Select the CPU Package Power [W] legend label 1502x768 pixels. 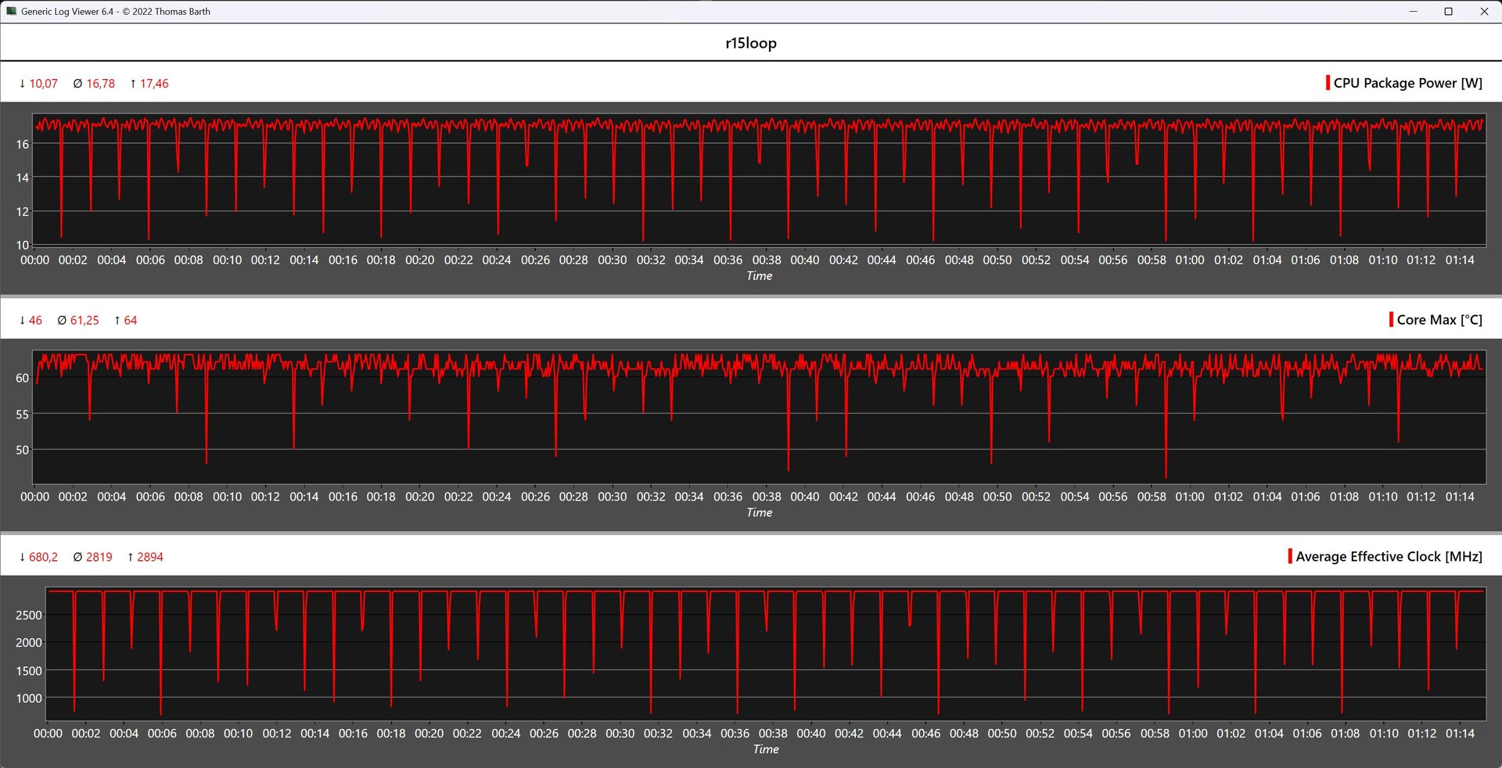pos(1407,83)
